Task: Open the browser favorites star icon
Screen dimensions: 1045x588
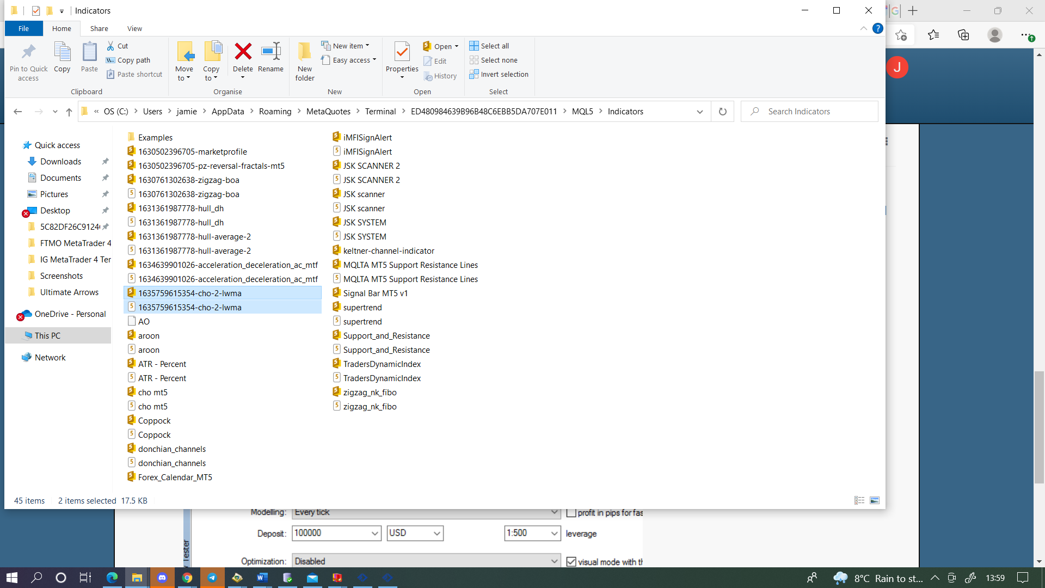Action: 933,35
